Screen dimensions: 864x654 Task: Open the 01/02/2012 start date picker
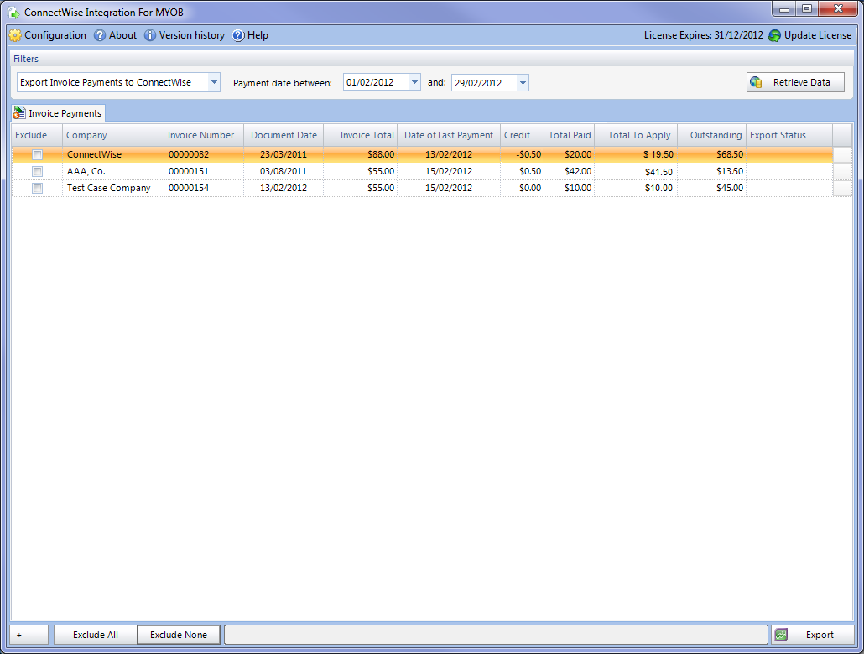click(414, 83)
